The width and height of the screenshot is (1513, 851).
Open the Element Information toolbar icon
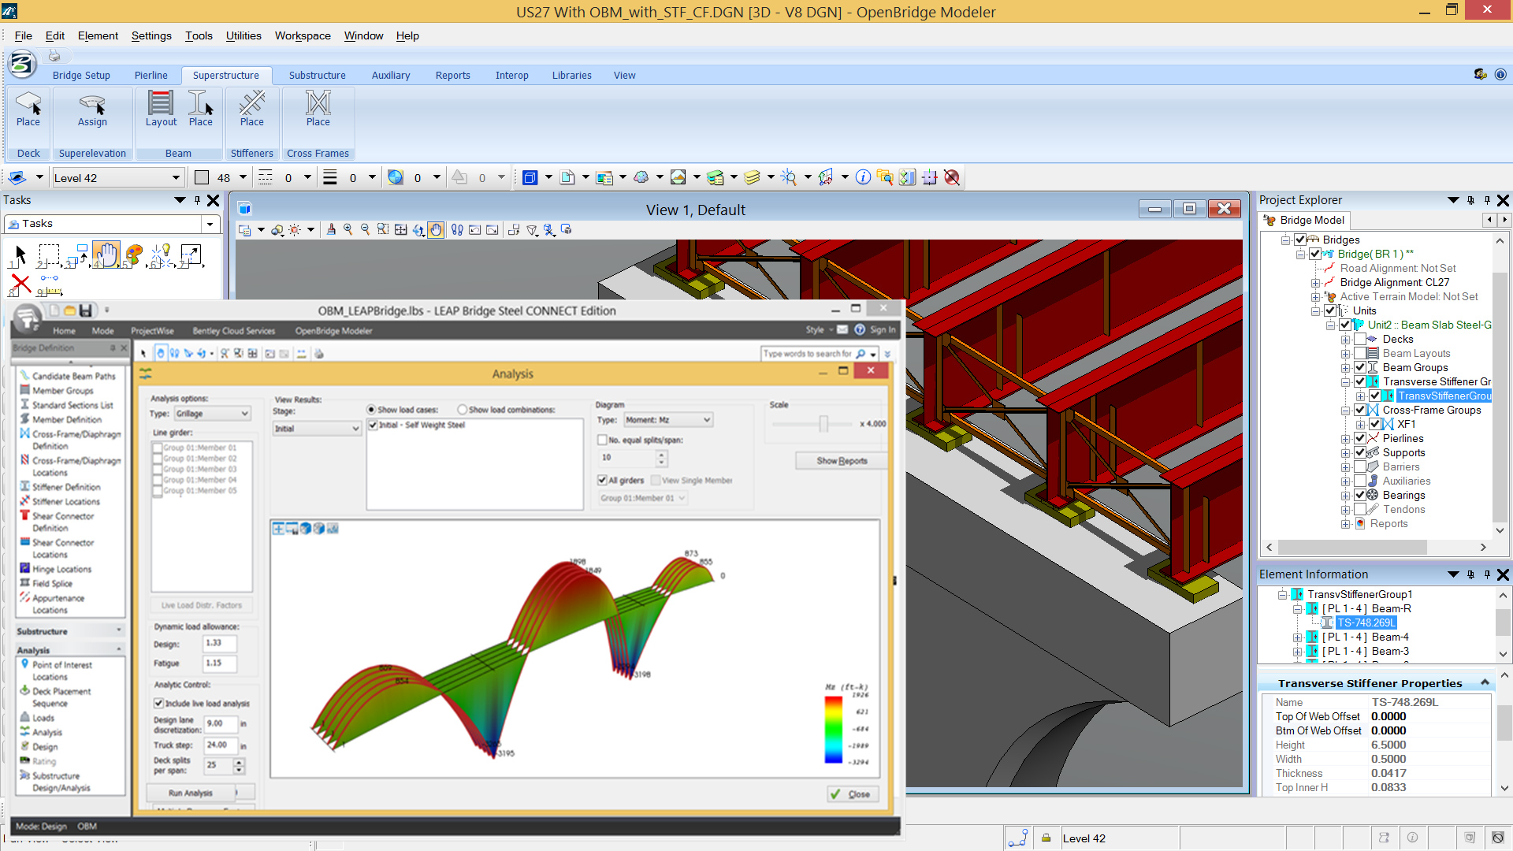point(863,177)
